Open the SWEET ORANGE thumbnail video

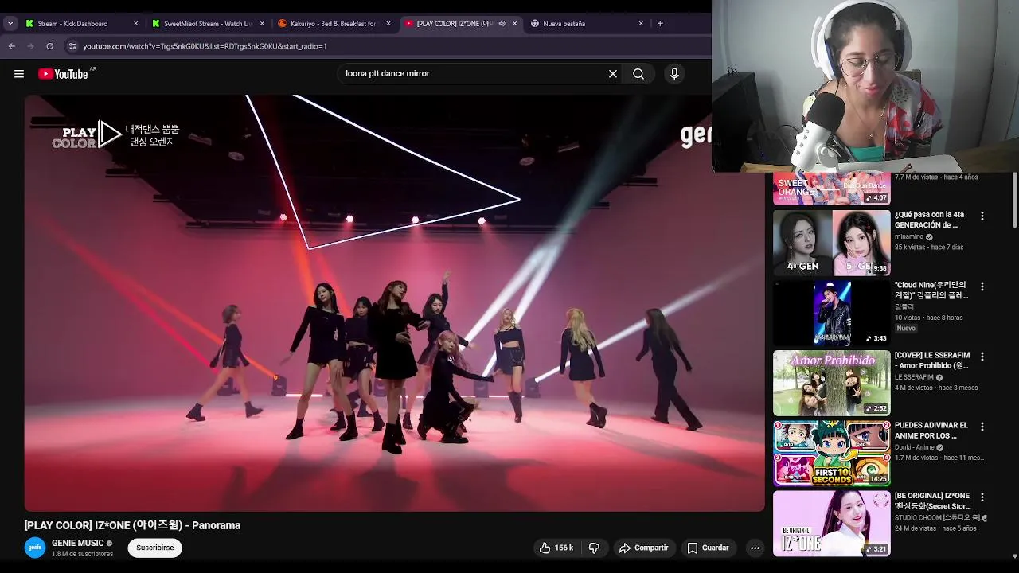[x=831, y=189]
